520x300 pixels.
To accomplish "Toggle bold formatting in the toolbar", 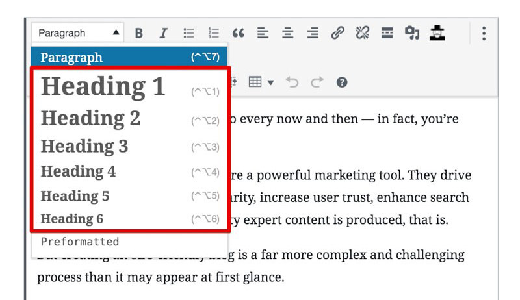I will tap(138, 33).
